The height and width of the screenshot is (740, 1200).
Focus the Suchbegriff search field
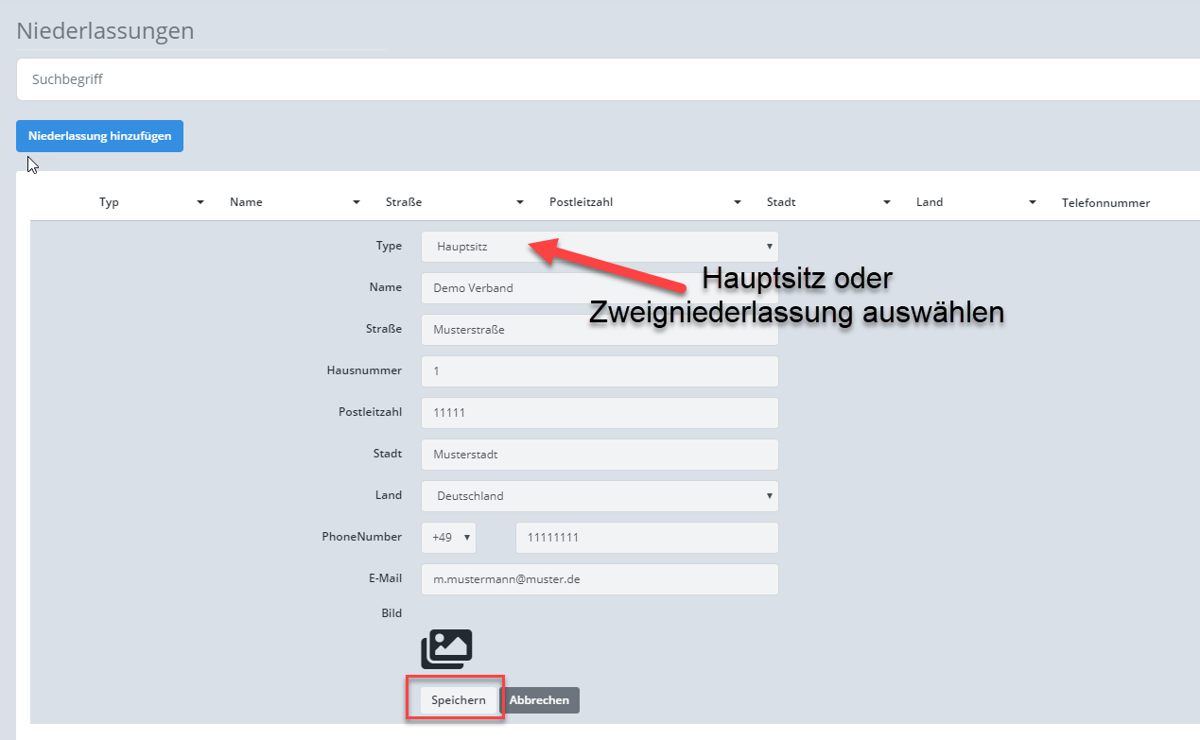click(x=608, y=79)
